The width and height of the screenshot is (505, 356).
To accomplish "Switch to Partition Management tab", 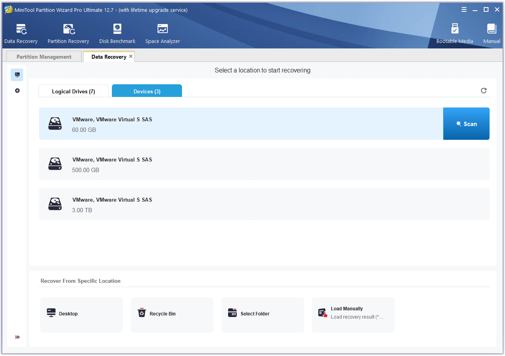I will 44,57.
